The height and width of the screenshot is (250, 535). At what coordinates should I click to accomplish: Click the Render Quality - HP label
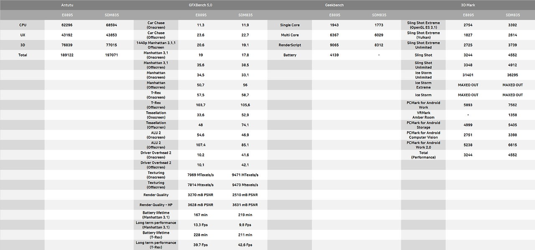(x=156, y=205)
